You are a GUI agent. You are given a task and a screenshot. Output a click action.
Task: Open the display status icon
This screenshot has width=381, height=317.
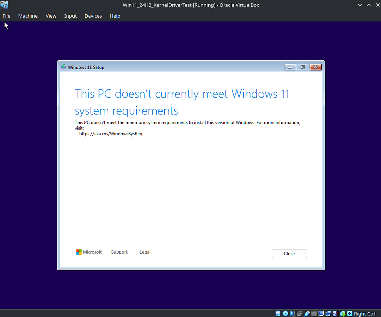(321, 313)
